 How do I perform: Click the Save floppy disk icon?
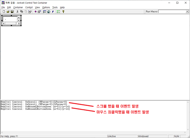[12, 12]
